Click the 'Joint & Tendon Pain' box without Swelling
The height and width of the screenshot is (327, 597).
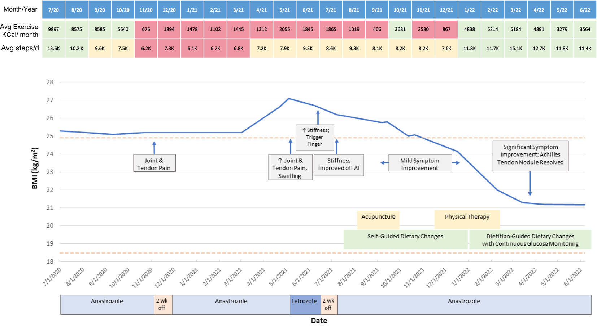coord(154,163)
